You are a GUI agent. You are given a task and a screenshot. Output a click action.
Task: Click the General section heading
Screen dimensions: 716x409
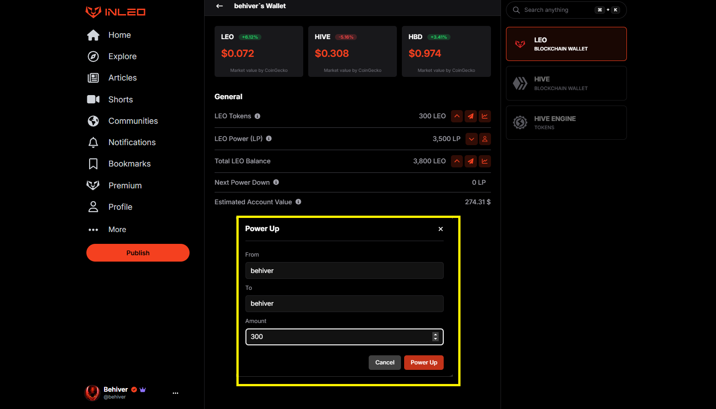click(x=228, y=96)
